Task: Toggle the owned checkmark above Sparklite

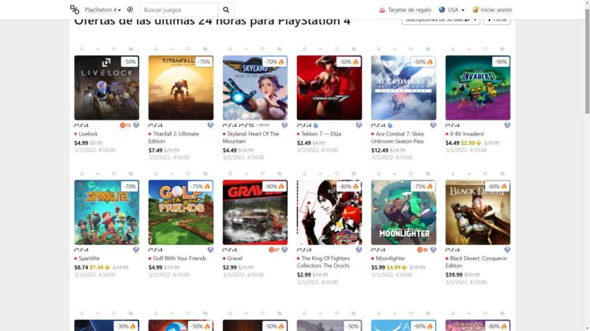Action: point(98,173)
